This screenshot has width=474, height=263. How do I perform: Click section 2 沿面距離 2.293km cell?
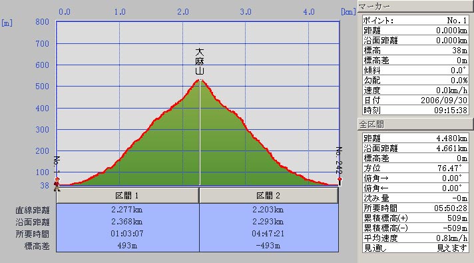tap(268, 222)
